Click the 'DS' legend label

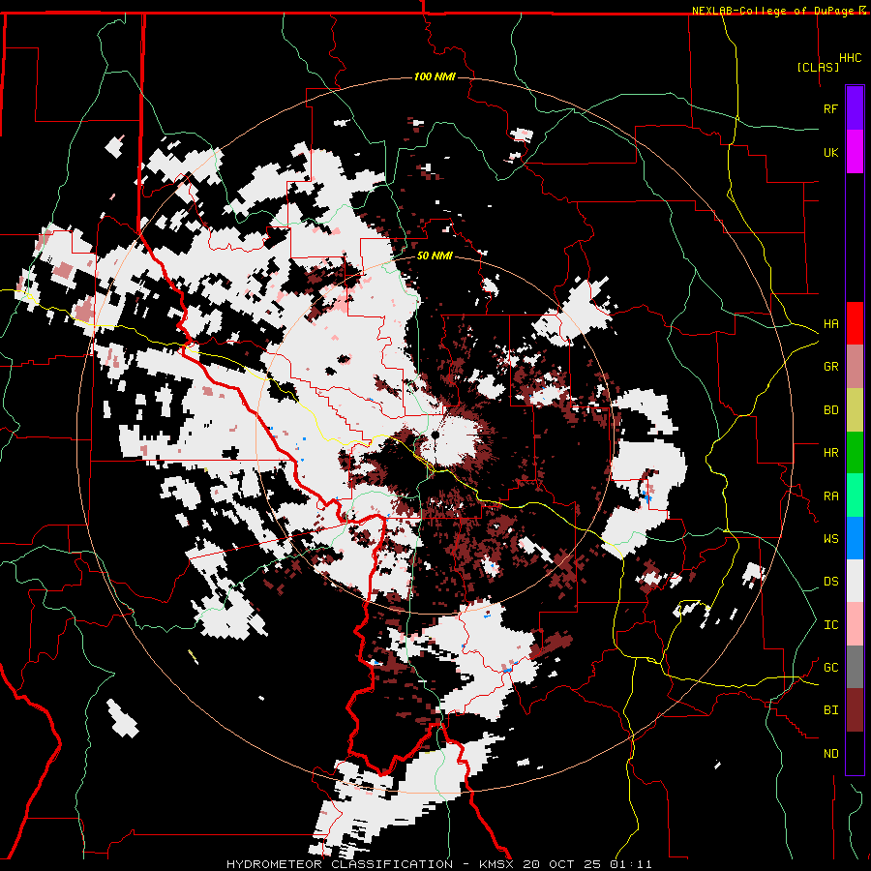click(x=830, y=582)
